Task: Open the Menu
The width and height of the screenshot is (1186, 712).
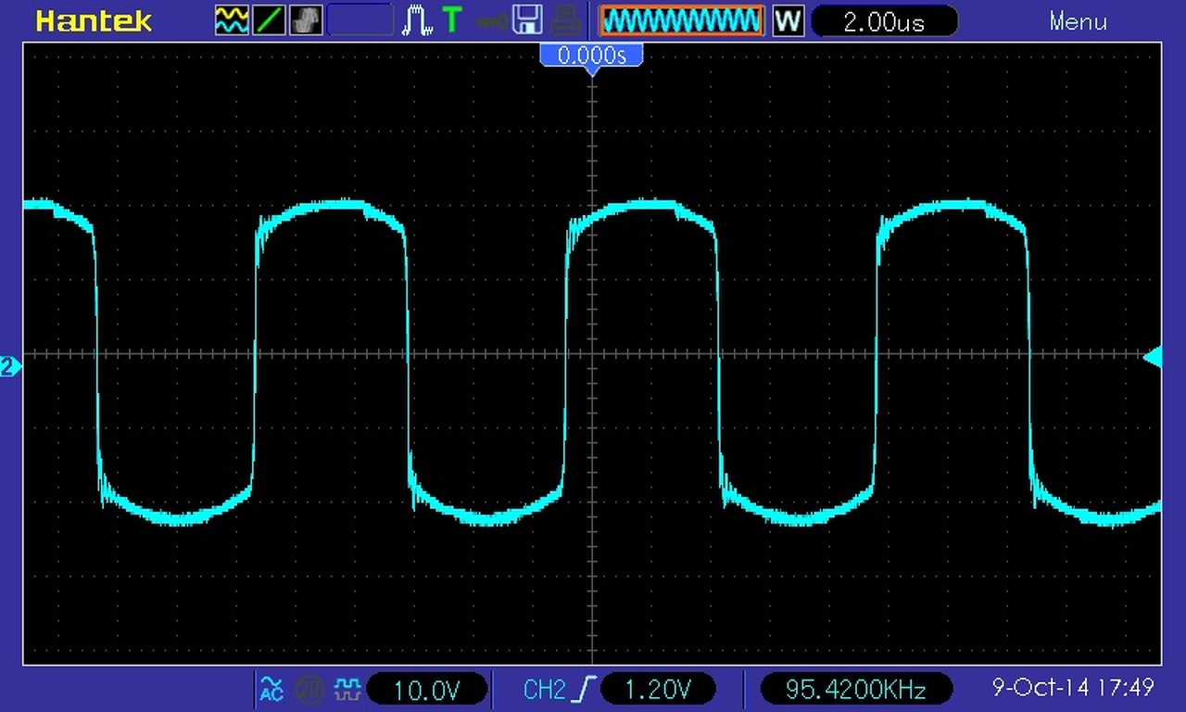Action: 1078,20
